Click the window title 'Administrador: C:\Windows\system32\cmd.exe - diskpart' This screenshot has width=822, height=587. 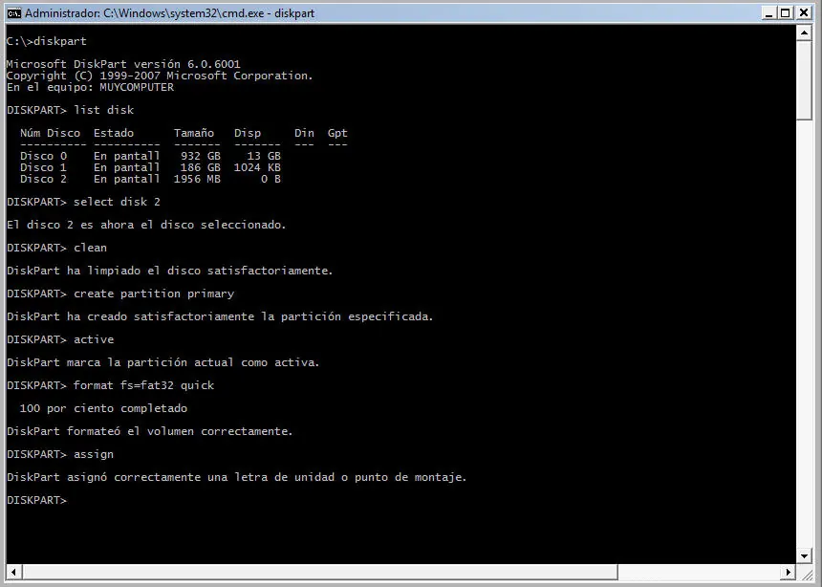169,13
